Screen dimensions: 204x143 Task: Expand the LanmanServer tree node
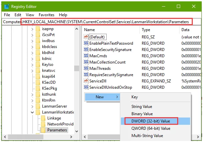click(32, 107)
